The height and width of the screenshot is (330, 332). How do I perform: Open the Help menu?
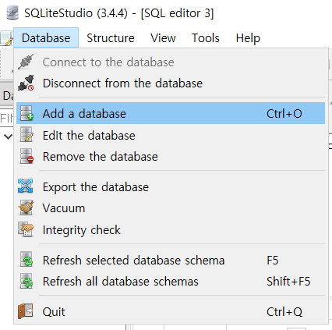click(248, 38)
